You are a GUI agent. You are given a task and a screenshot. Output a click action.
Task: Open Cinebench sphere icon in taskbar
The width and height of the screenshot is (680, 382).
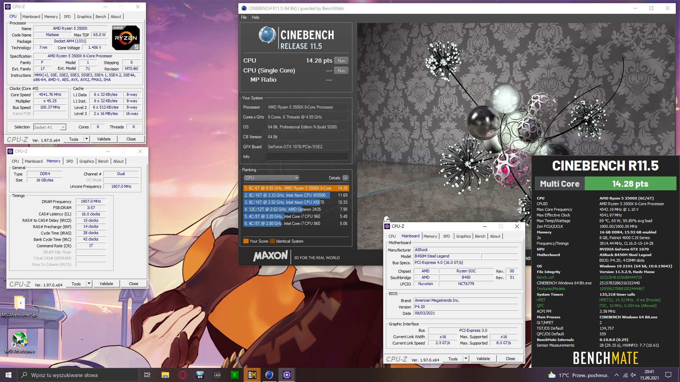(x=270, y=375)
